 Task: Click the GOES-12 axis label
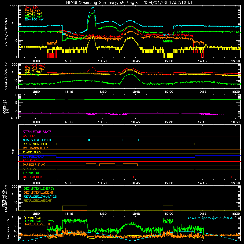coord(6,106)
